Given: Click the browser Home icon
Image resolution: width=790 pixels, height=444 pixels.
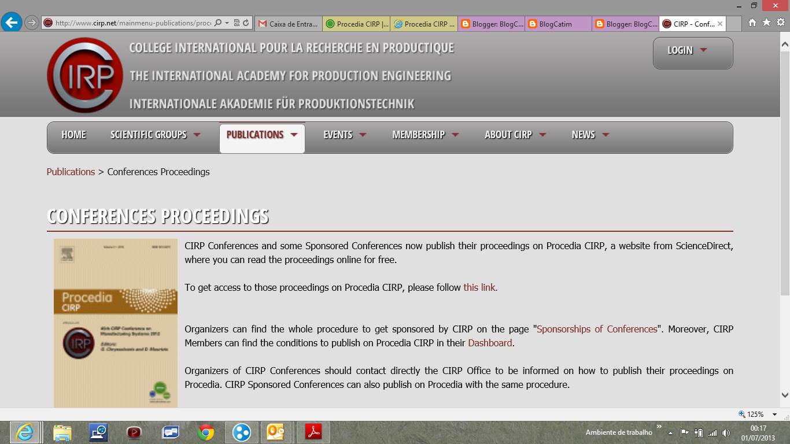Looking at the screenshot, I should 752,23.
